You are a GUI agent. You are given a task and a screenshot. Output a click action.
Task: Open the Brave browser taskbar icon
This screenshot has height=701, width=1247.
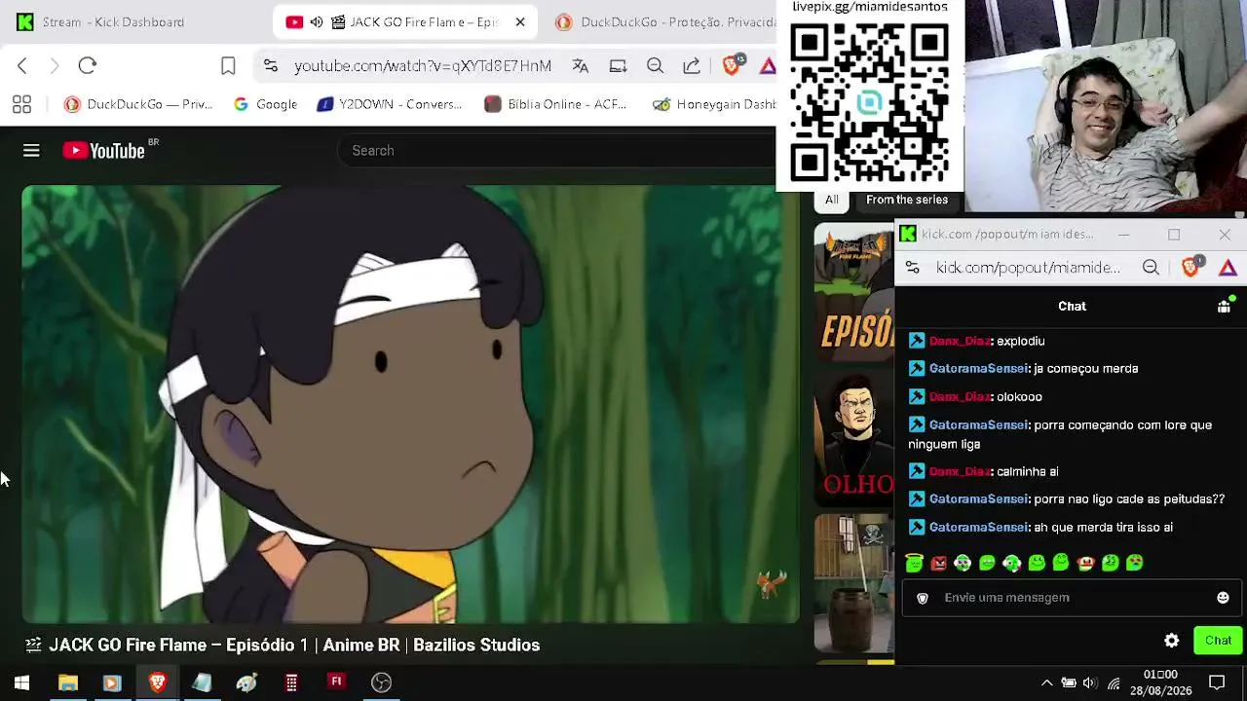pyautogui.click(x=157, y=683)
